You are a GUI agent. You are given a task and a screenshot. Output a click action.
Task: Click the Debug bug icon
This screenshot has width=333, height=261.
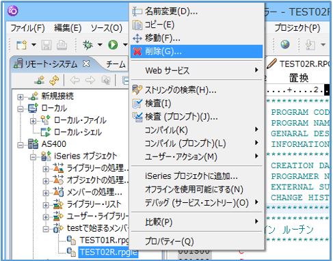[88, 45]
